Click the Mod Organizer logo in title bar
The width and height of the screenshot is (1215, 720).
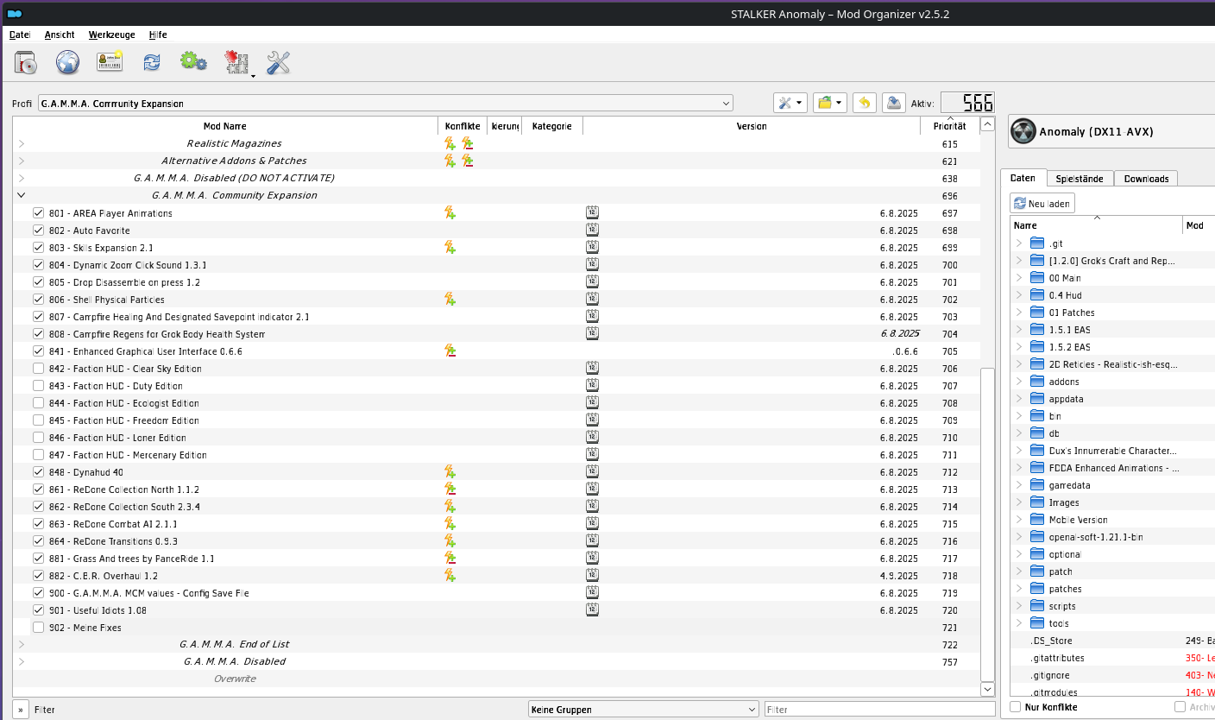pyautogui.click(x=14, y=14)
